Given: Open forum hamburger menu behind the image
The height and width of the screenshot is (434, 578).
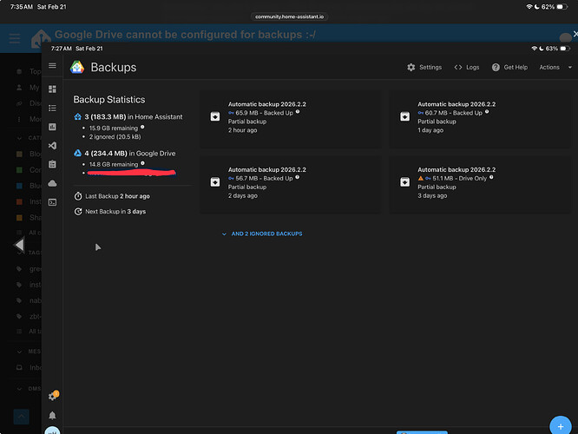Looking at the screenshot, I should [15, 38].
